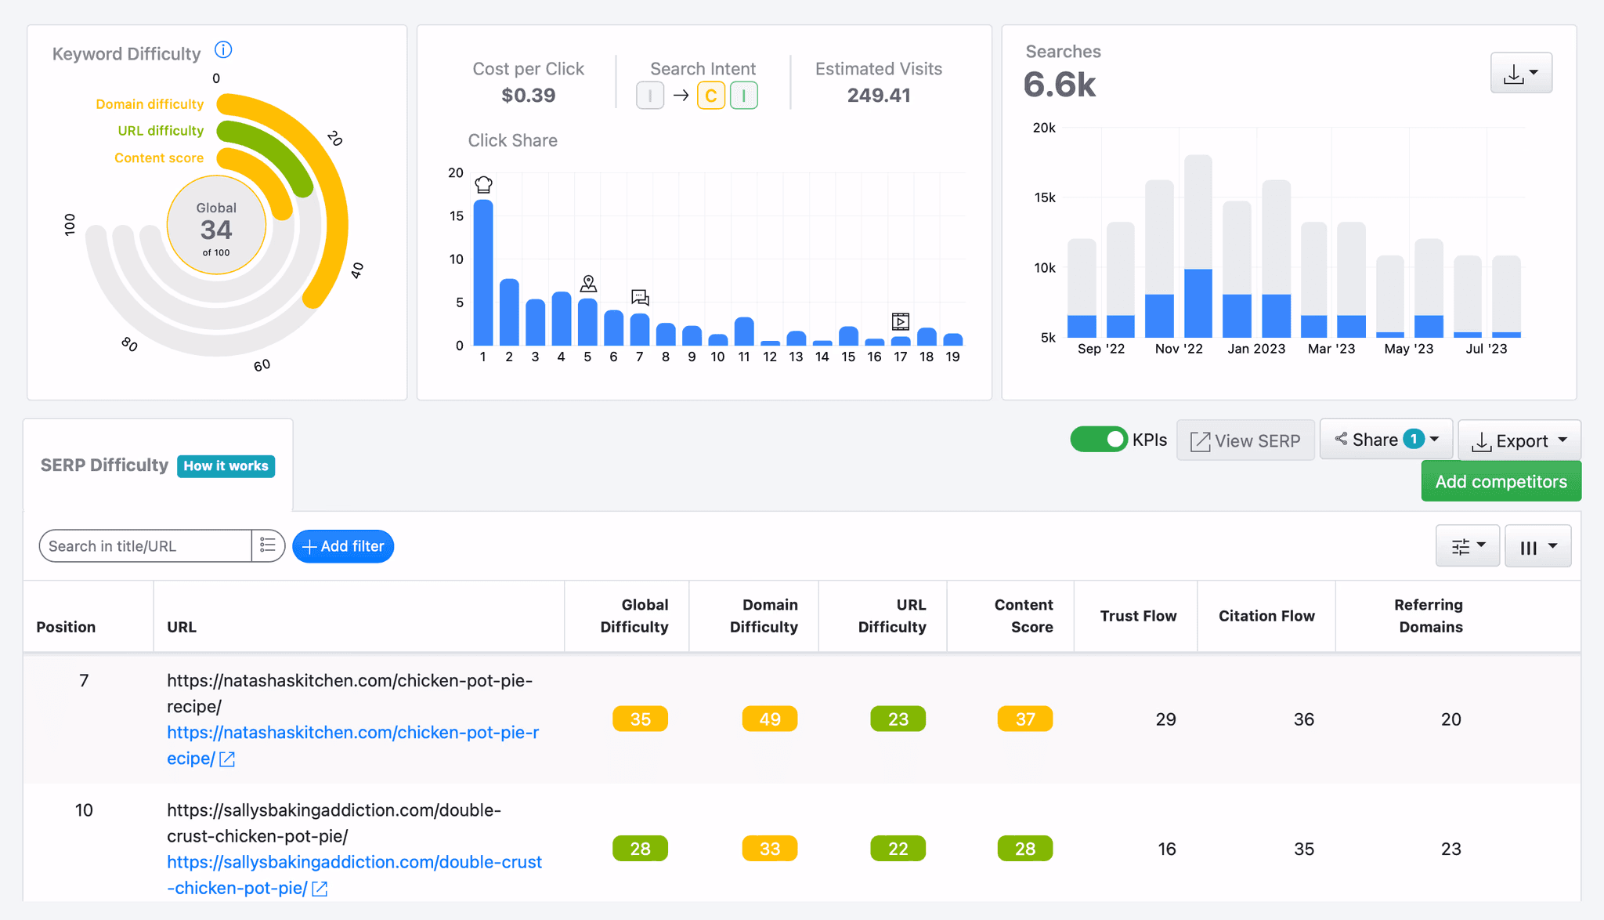Click the Add competitors button
1604x920 pixels.
(x=1501, y=481)
